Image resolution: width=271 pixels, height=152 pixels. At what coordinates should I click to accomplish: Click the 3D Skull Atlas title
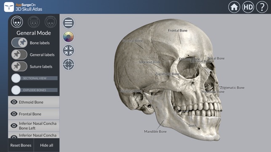pyautogui.click(x=29, y=9)
